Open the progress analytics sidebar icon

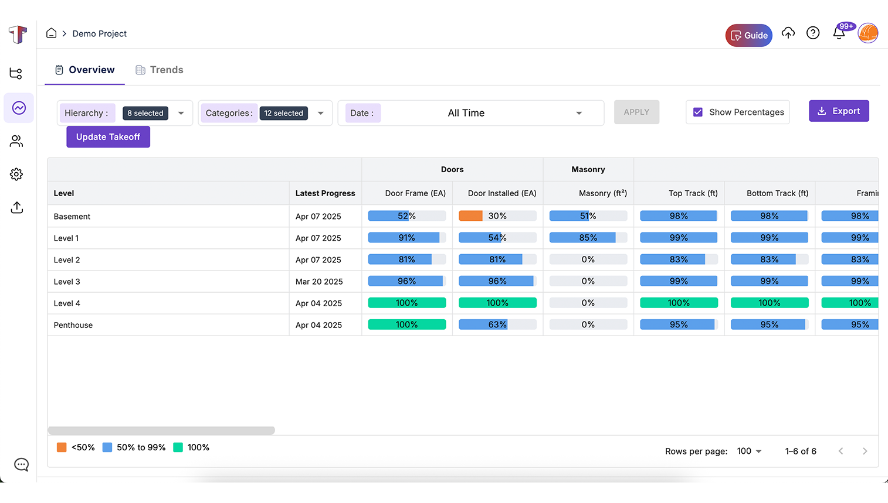click(x=19, y=108)
